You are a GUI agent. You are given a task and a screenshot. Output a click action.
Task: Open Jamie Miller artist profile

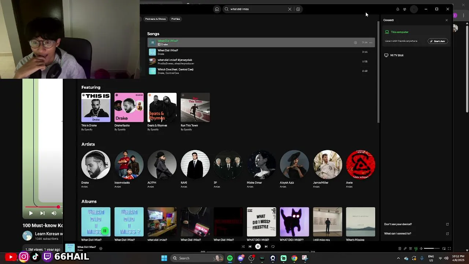328,165
